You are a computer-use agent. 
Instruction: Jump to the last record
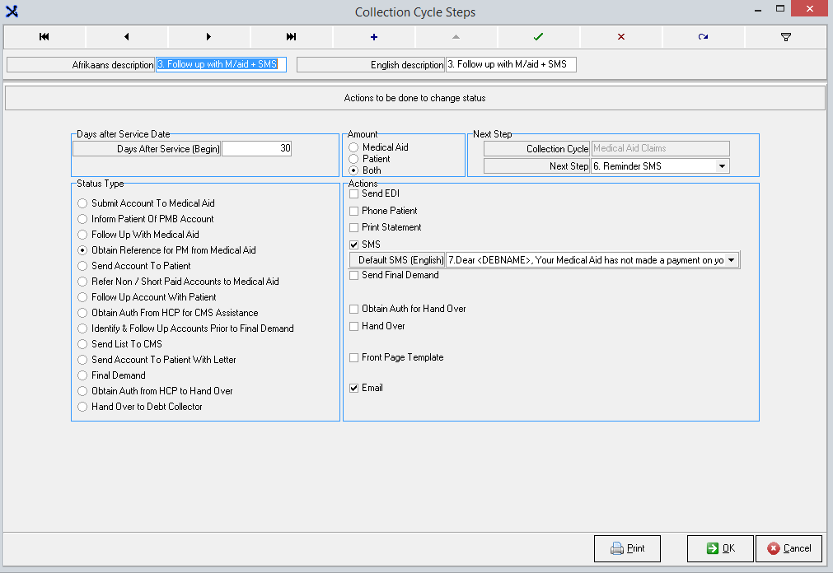coord(292,37)
